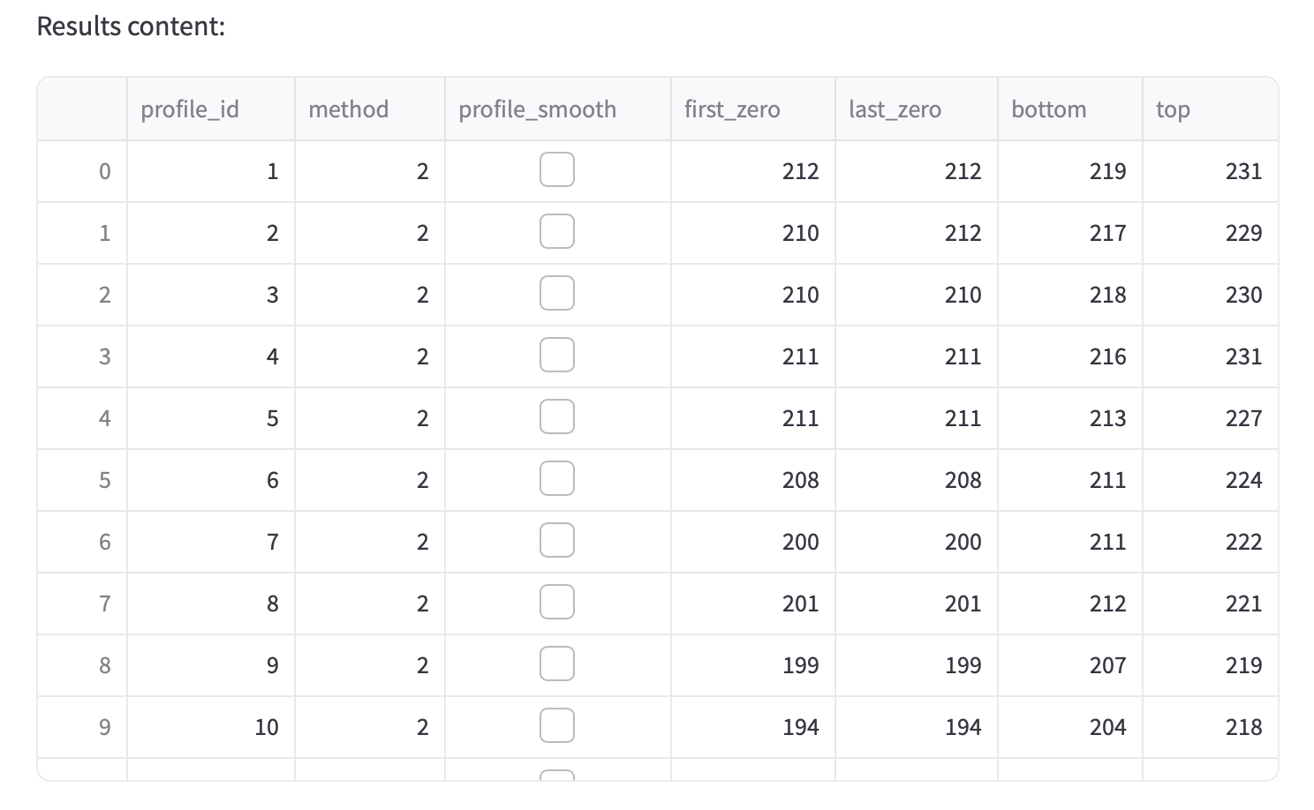Click the method column header
The height and width of the screenshot is (810, 1314).
click(370, 109)
